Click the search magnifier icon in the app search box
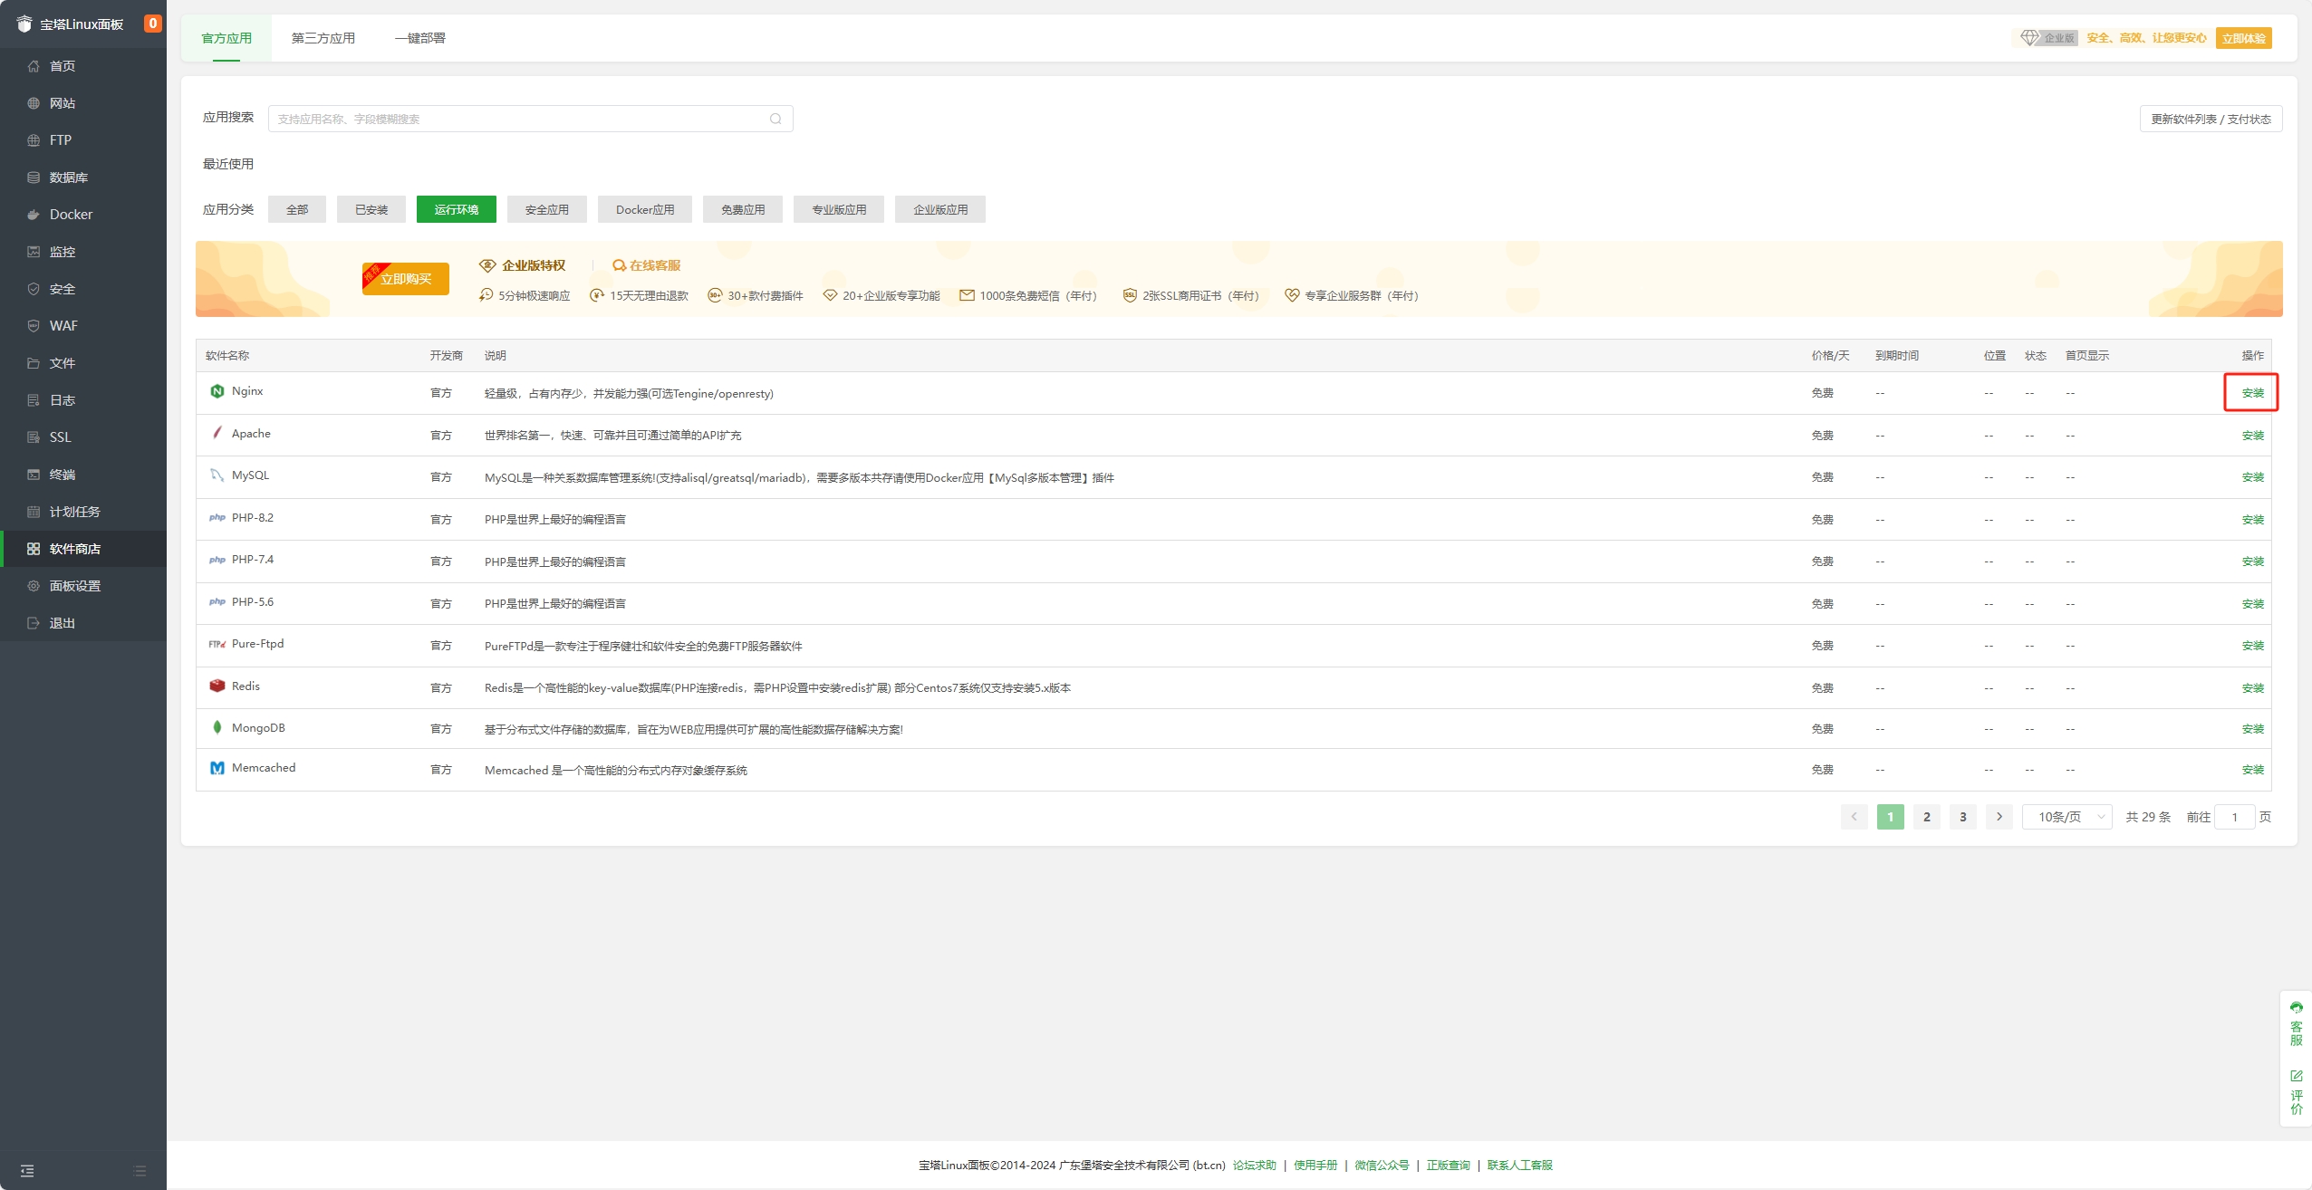Viewport: 2312px width, 1190px height. tap(775, 119)
